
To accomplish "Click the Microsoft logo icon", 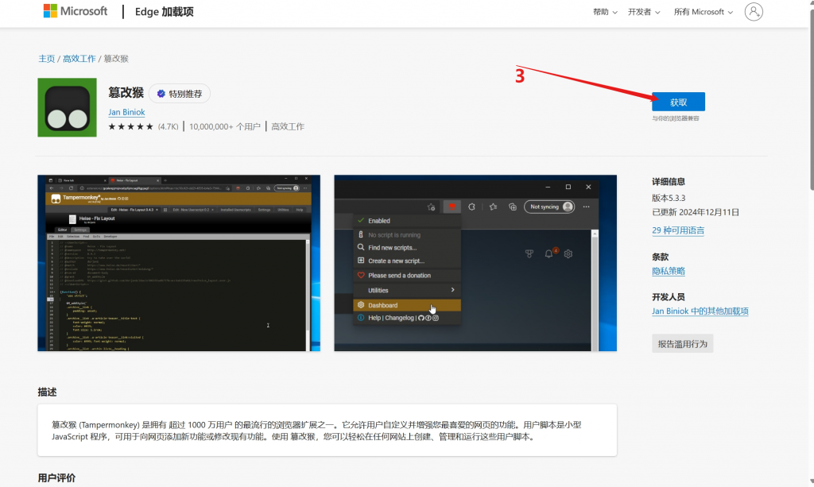I will click(49, 11).
